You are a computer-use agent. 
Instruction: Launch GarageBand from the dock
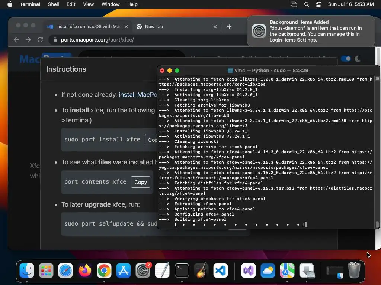(201, 271)
